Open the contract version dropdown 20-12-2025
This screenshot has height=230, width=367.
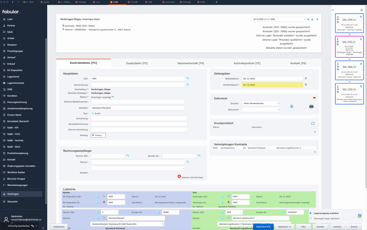pos(279,19)
